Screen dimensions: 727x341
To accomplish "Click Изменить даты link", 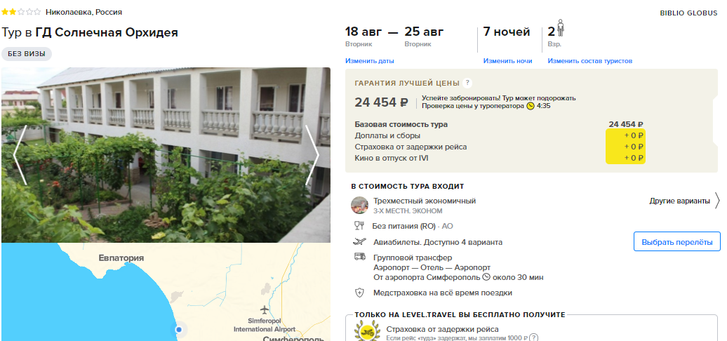I will 370,61.
